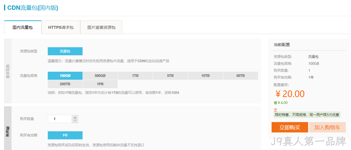
Task: Select the 100GB traffic package size
Action: click(65, 76)
